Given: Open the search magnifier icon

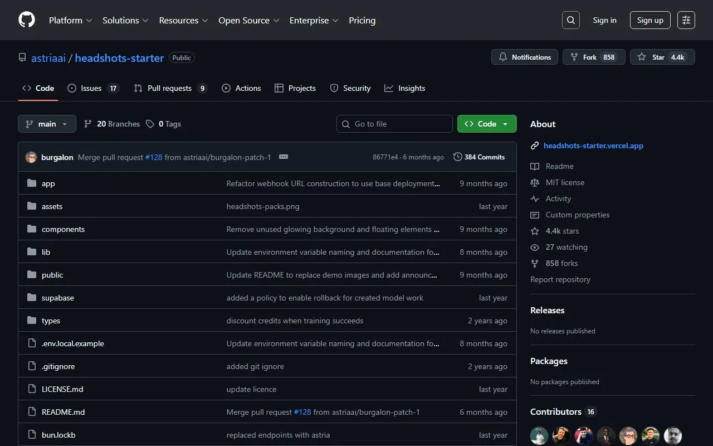Looking at the screenshot, I should (571, 20).
